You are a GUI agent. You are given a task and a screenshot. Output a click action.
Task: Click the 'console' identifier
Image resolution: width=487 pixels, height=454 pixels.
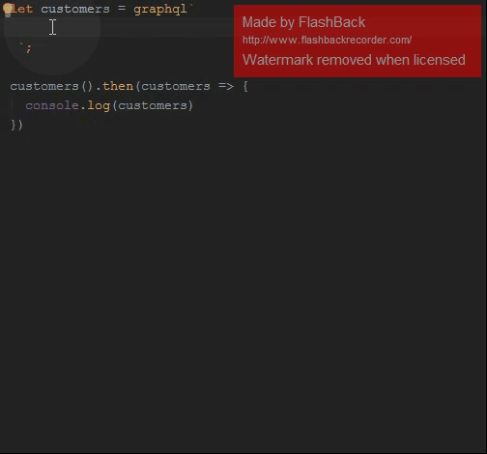(52, 105)
